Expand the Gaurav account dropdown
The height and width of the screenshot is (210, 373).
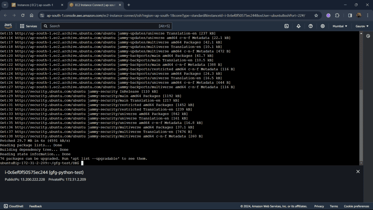pos(362,26)
